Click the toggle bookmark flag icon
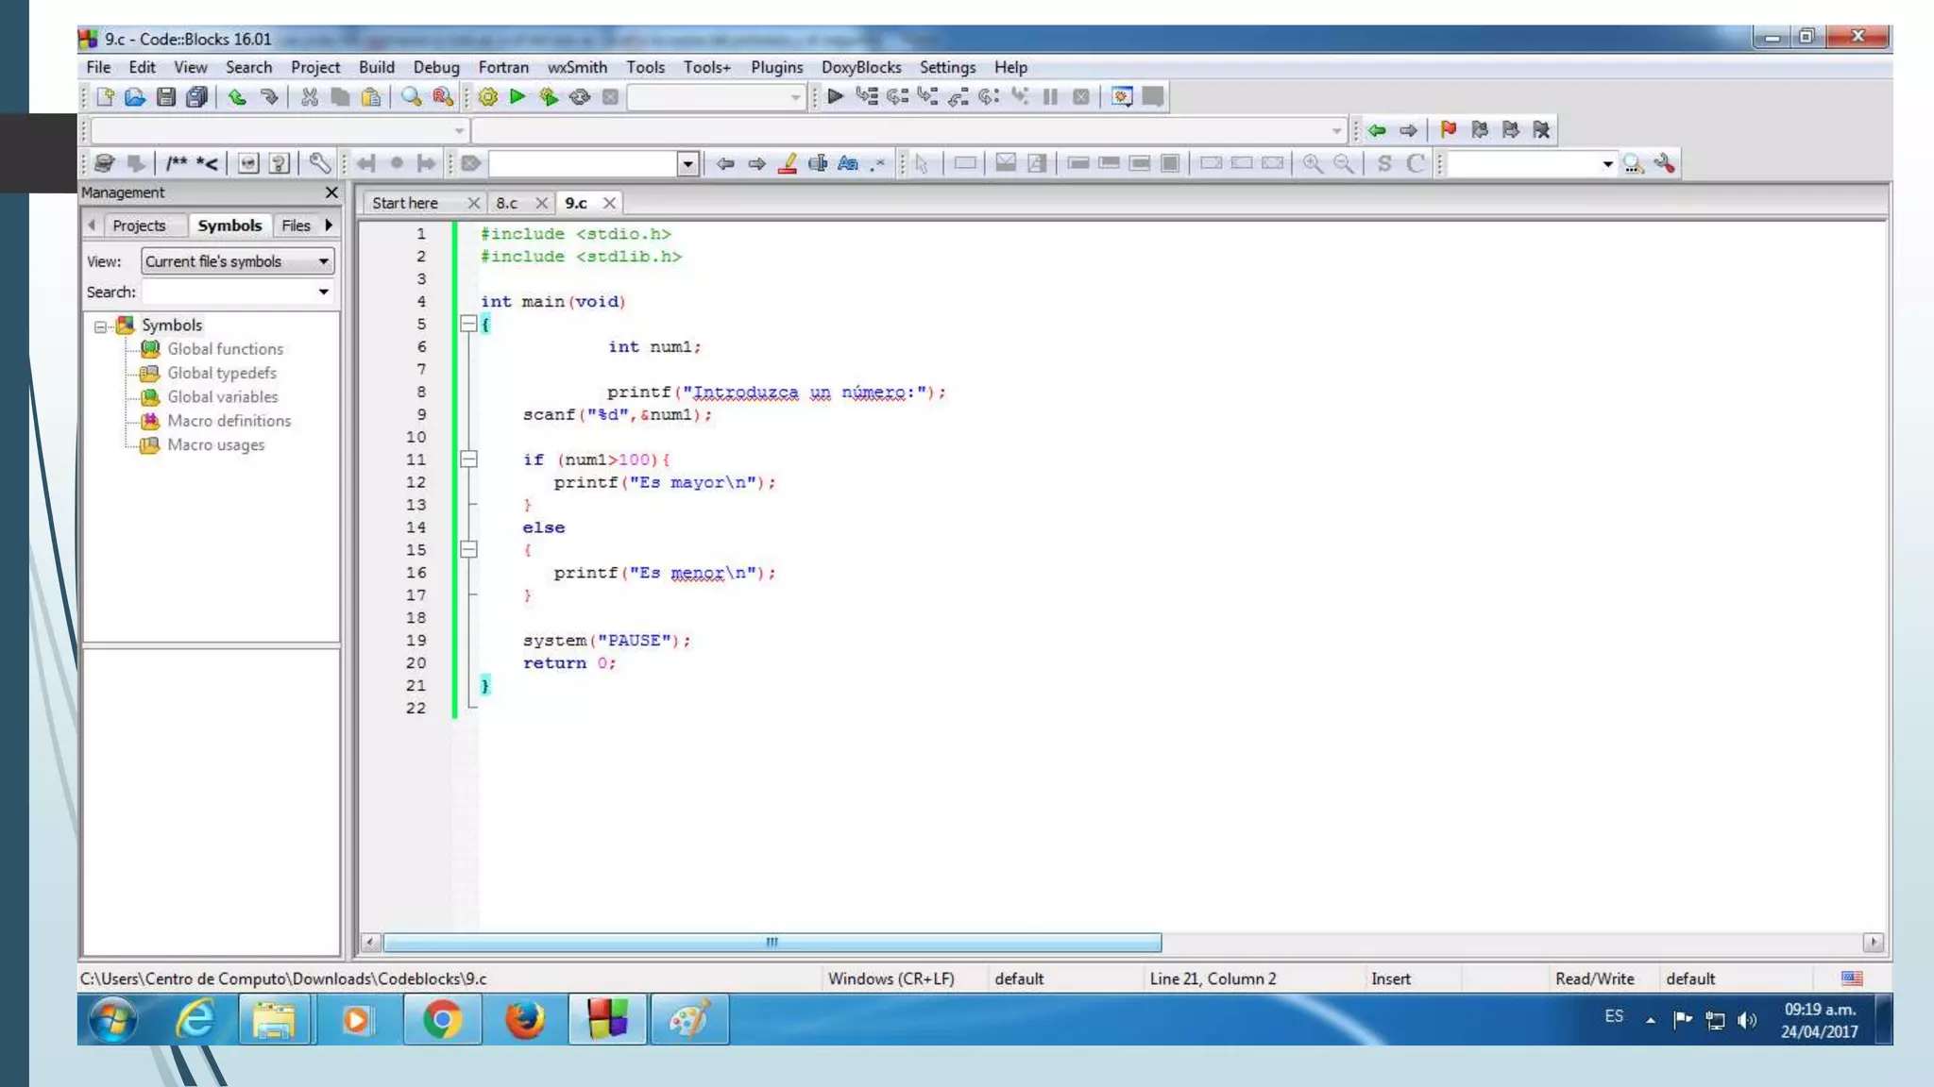 pos(1449,130)
